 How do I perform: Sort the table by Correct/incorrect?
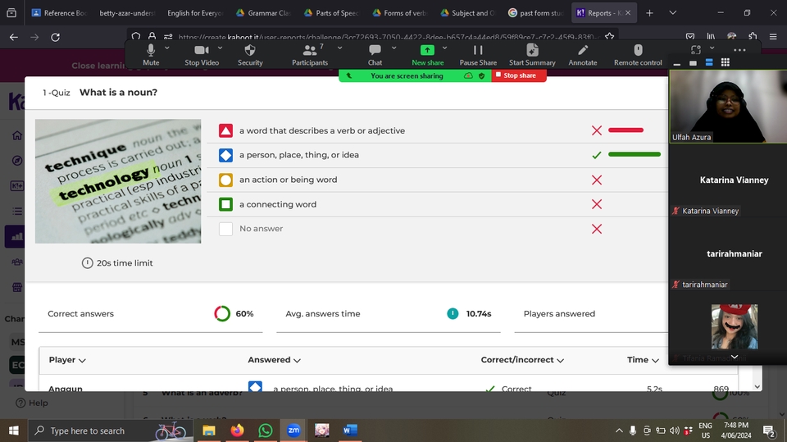click(522, 360)
